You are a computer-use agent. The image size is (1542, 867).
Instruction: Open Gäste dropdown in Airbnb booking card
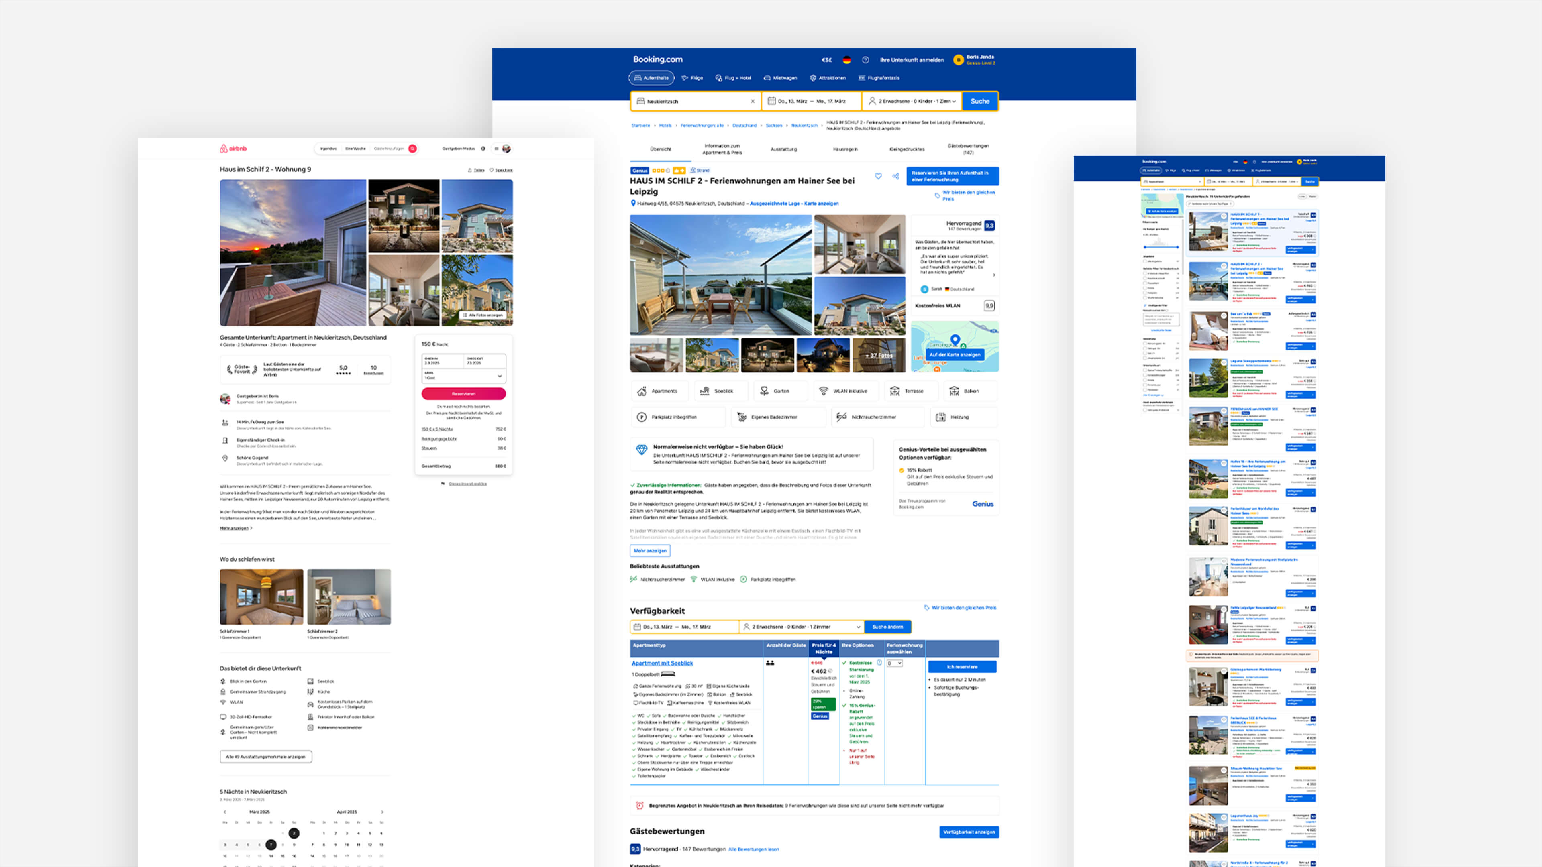coord(464,376)
